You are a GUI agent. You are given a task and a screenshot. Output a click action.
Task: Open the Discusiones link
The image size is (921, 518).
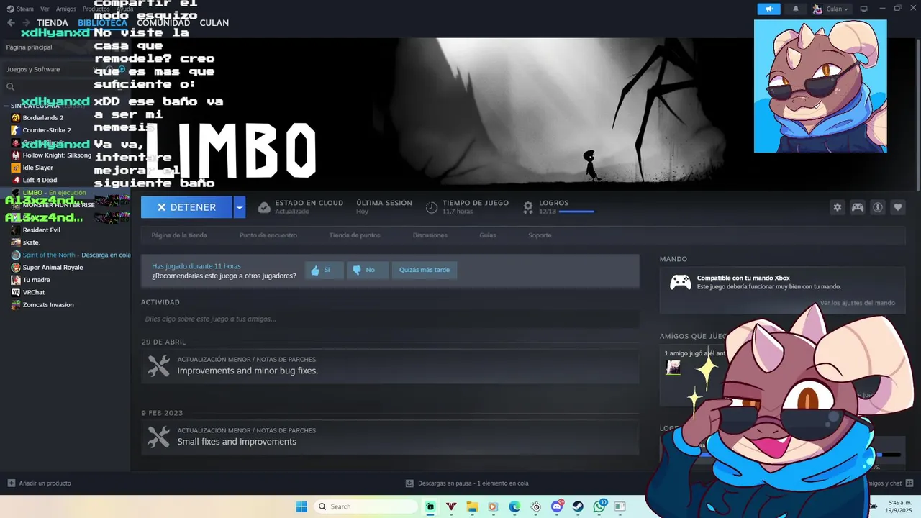[x=430, y=235]
